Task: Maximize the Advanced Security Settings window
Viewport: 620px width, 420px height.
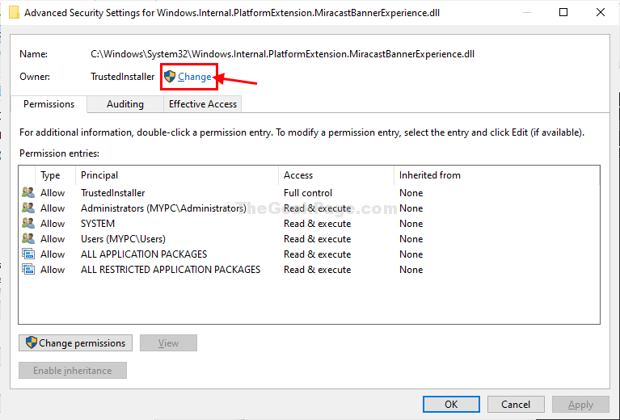Action: (563, 12)
